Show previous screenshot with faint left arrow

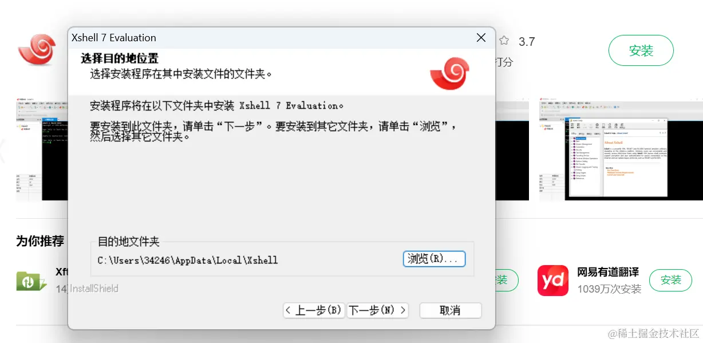[x=2, y=149]
